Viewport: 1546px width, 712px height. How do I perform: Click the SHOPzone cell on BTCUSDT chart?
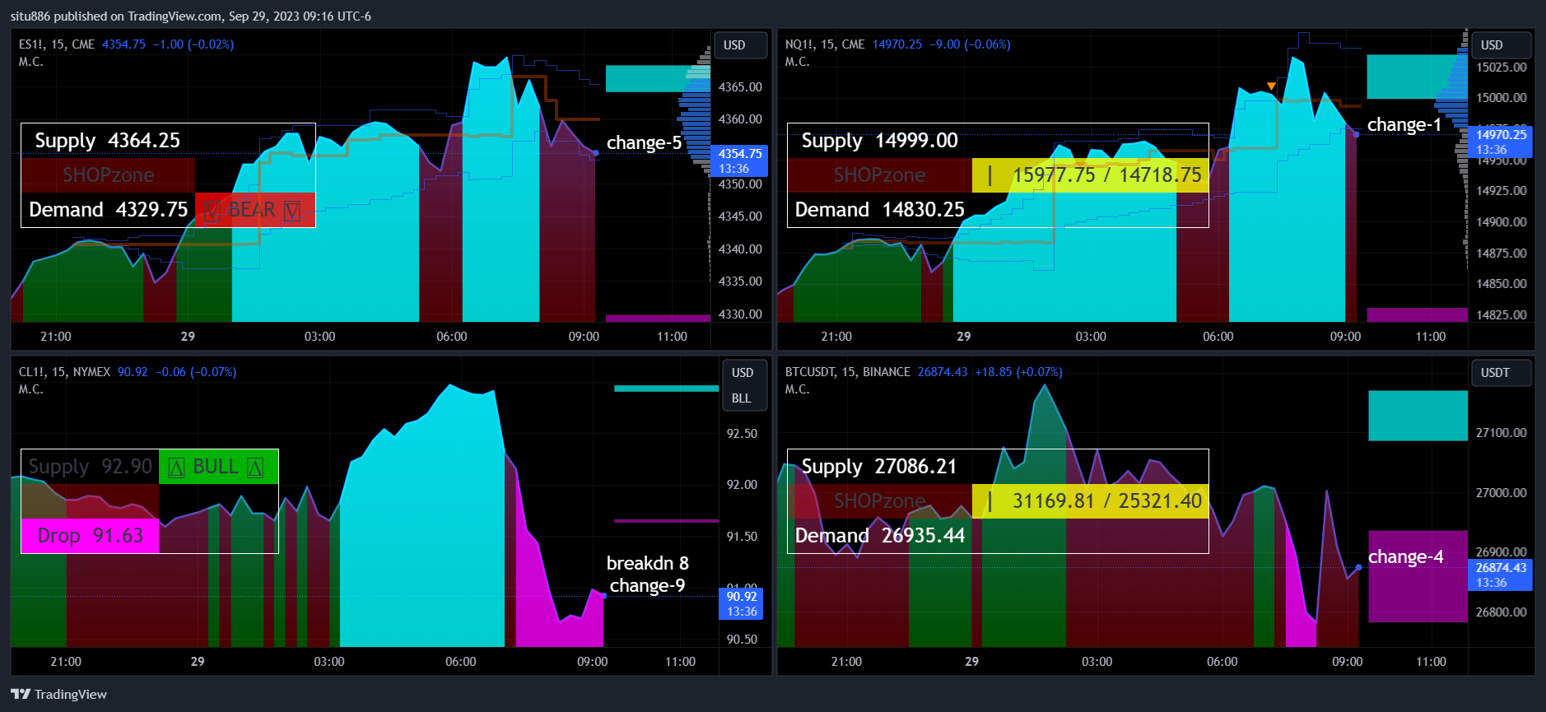pos(879,501)
